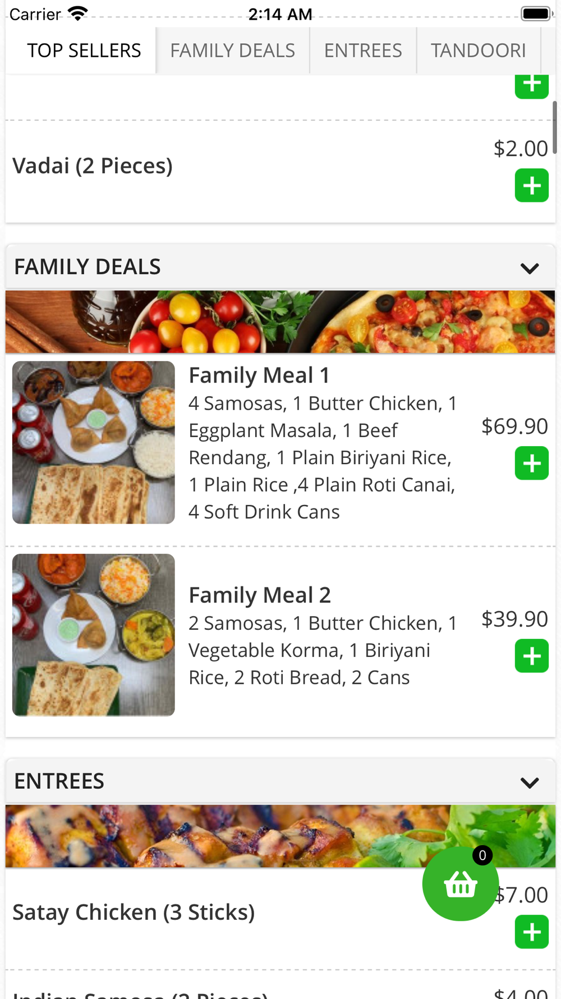561x999 pixels.
Task: Add Family Meal 1 to cart
Action: (x=531, y=464)
